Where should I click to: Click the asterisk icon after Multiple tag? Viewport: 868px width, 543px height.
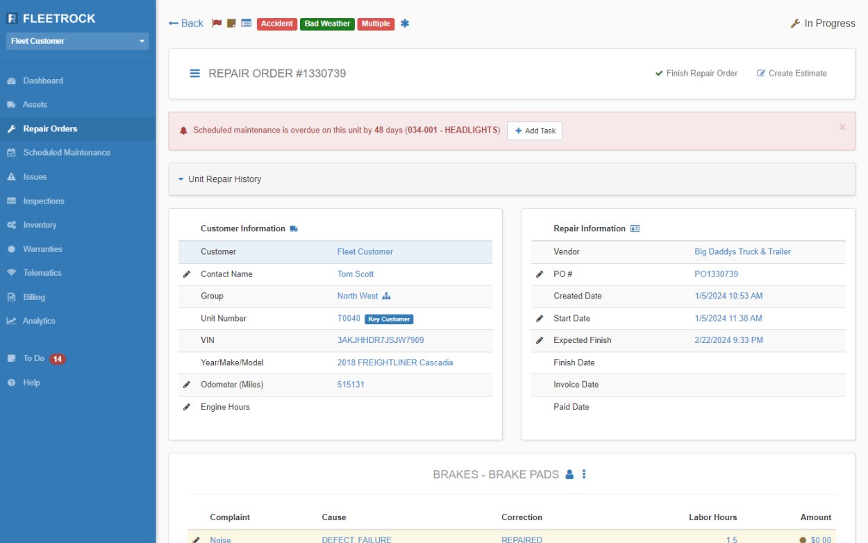[405, 24]
